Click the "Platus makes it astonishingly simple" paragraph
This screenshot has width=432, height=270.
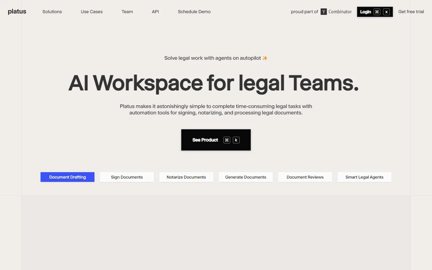click(216, 109)
